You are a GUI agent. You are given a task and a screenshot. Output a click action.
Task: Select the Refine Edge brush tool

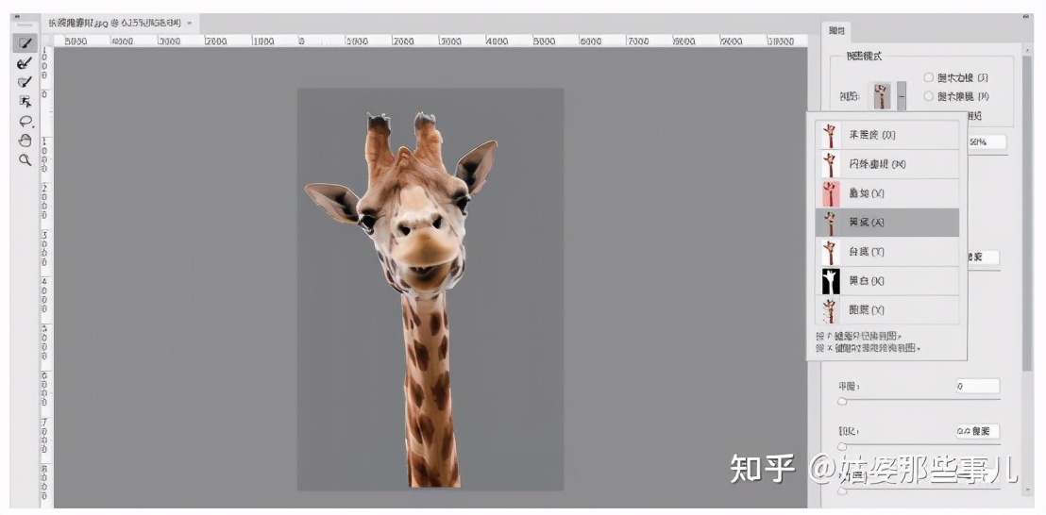click(25, 63)
